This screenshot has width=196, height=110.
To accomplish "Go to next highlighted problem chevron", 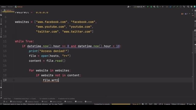I will tap(192, 14).
